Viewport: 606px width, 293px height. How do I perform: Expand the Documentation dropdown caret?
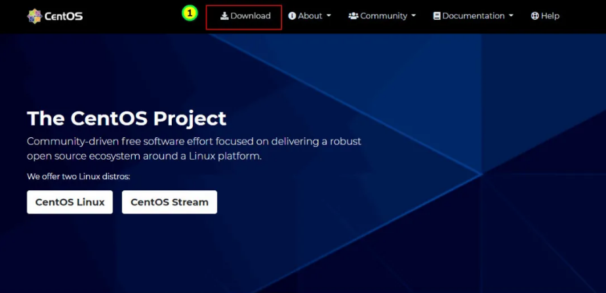click(x=512, y=16)
